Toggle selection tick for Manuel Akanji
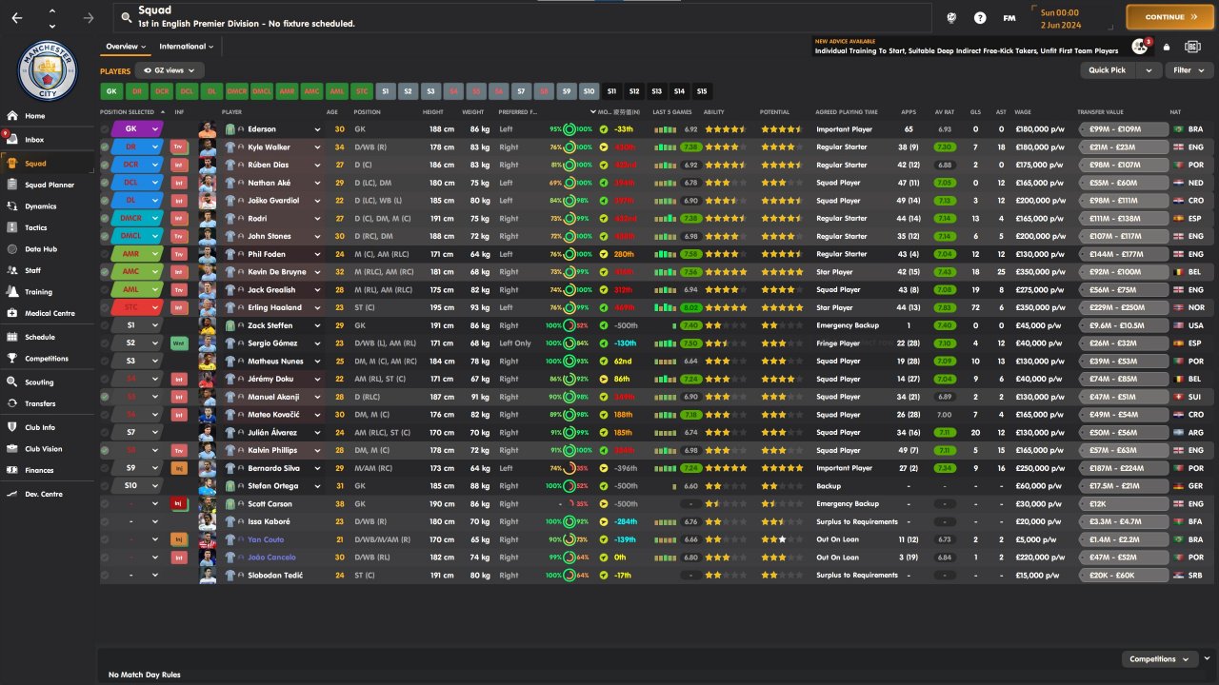Screen dimensions: 1219x685 (x=105, y=397)
